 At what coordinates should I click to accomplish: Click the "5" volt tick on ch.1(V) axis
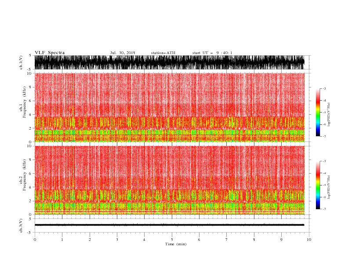[30, 56]
